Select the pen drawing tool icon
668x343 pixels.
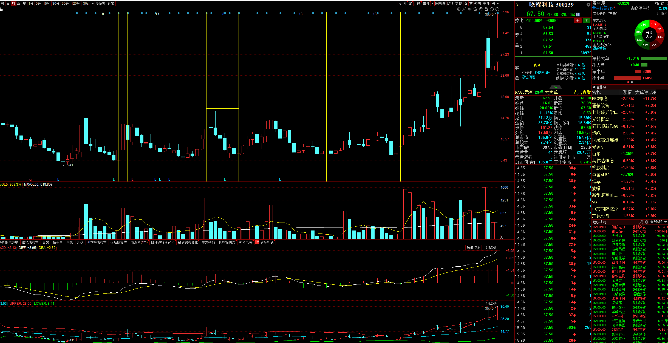(x=464, y=9)
